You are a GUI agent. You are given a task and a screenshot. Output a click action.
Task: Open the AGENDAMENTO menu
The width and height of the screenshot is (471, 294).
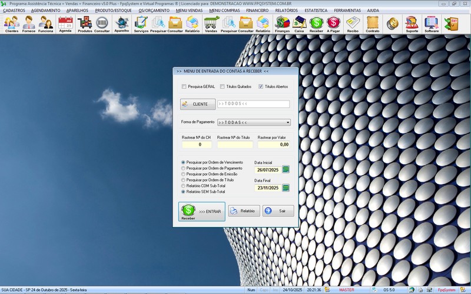[x=46, y=10]
